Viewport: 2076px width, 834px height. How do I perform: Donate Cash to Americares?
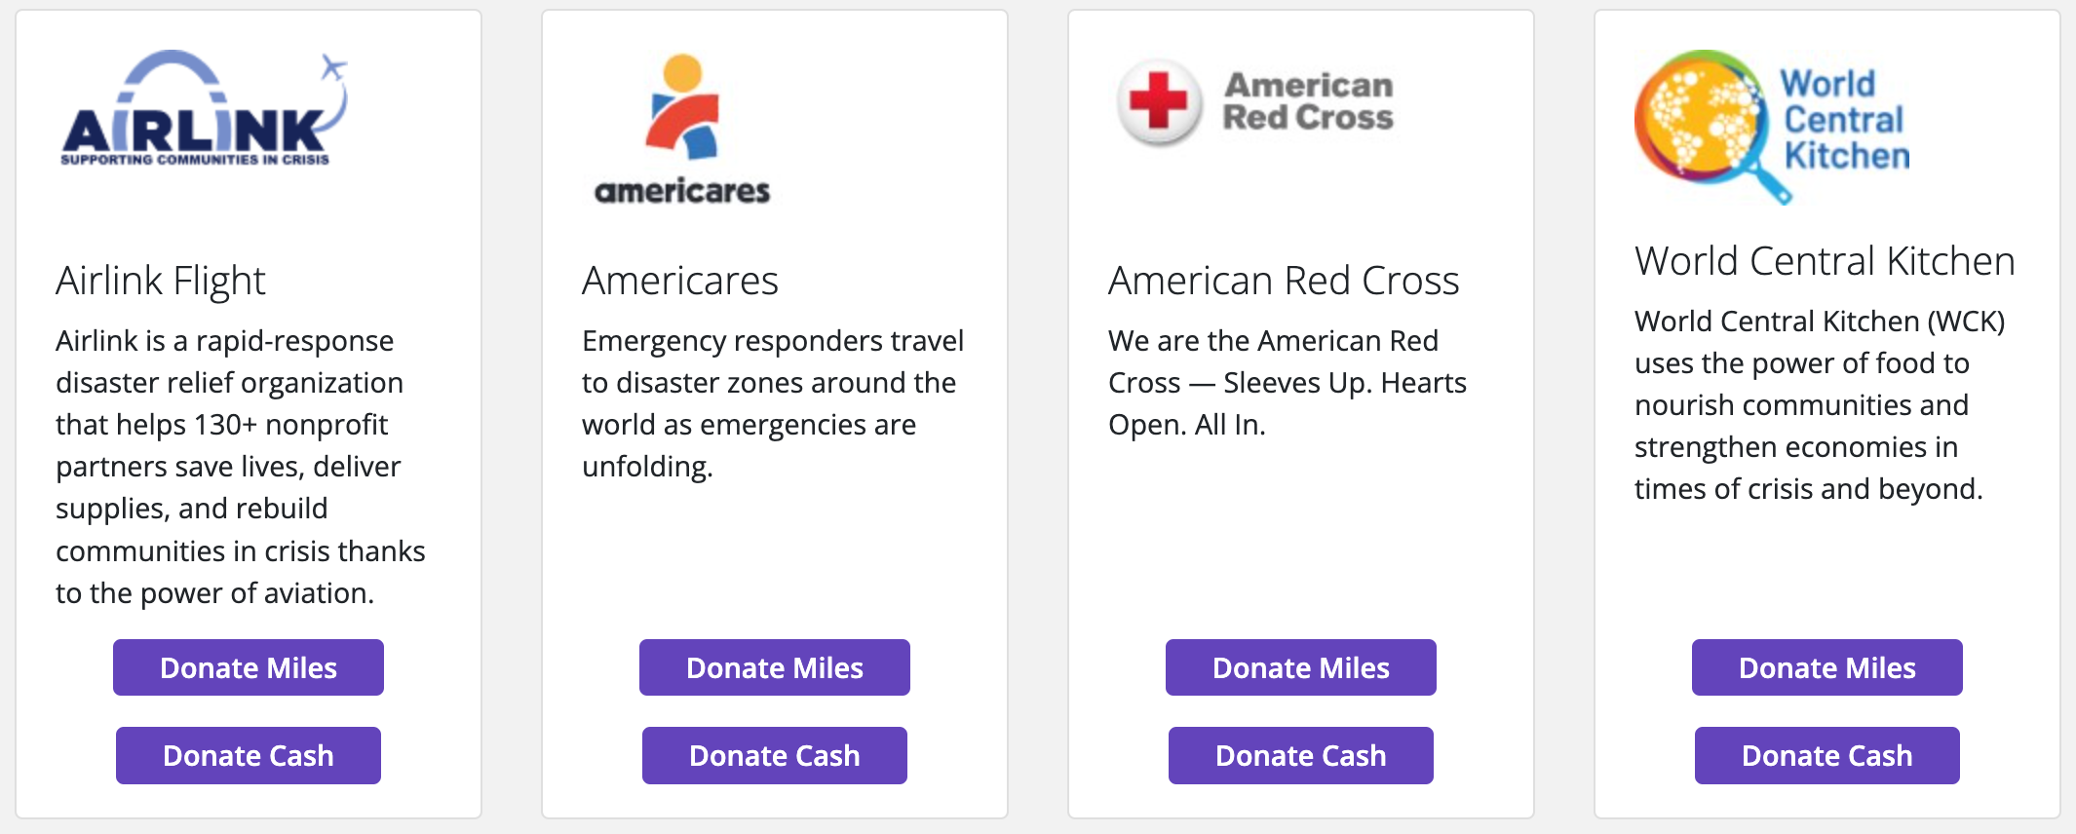point(774,755)
